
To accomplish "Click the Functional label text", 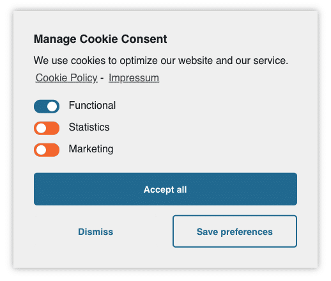I will pos(92,105).
